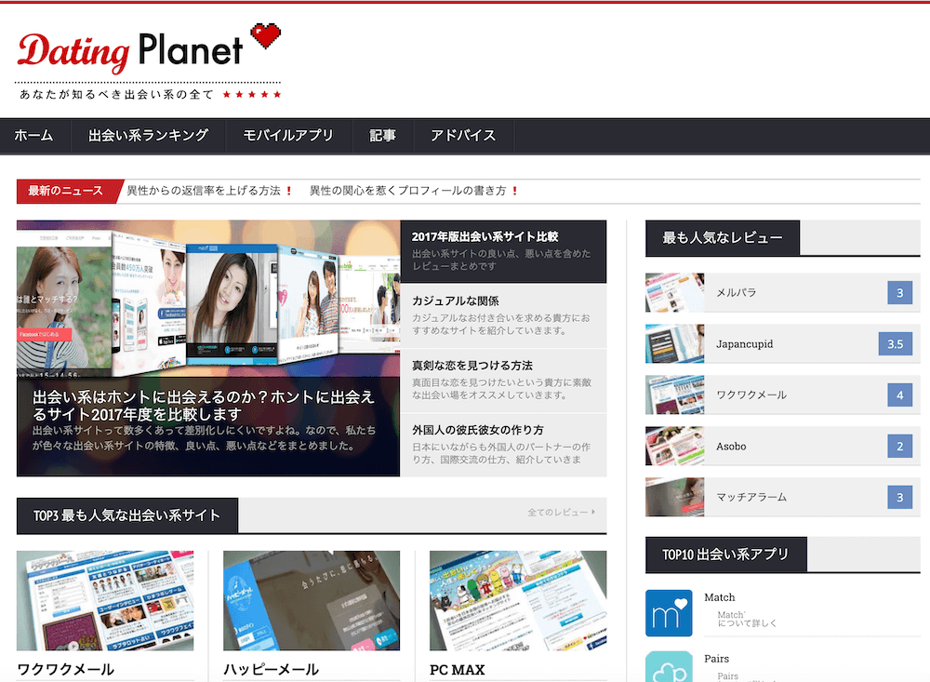Open the 記事 menu item

pyautogui.click(x=382, y=136)
